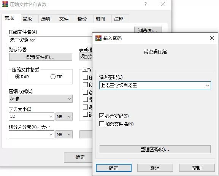The height and width of the screenshot is (176, 219).
Task: Switch to the 注释 tab
Action: pyautogui.click(x=119, y=19)
